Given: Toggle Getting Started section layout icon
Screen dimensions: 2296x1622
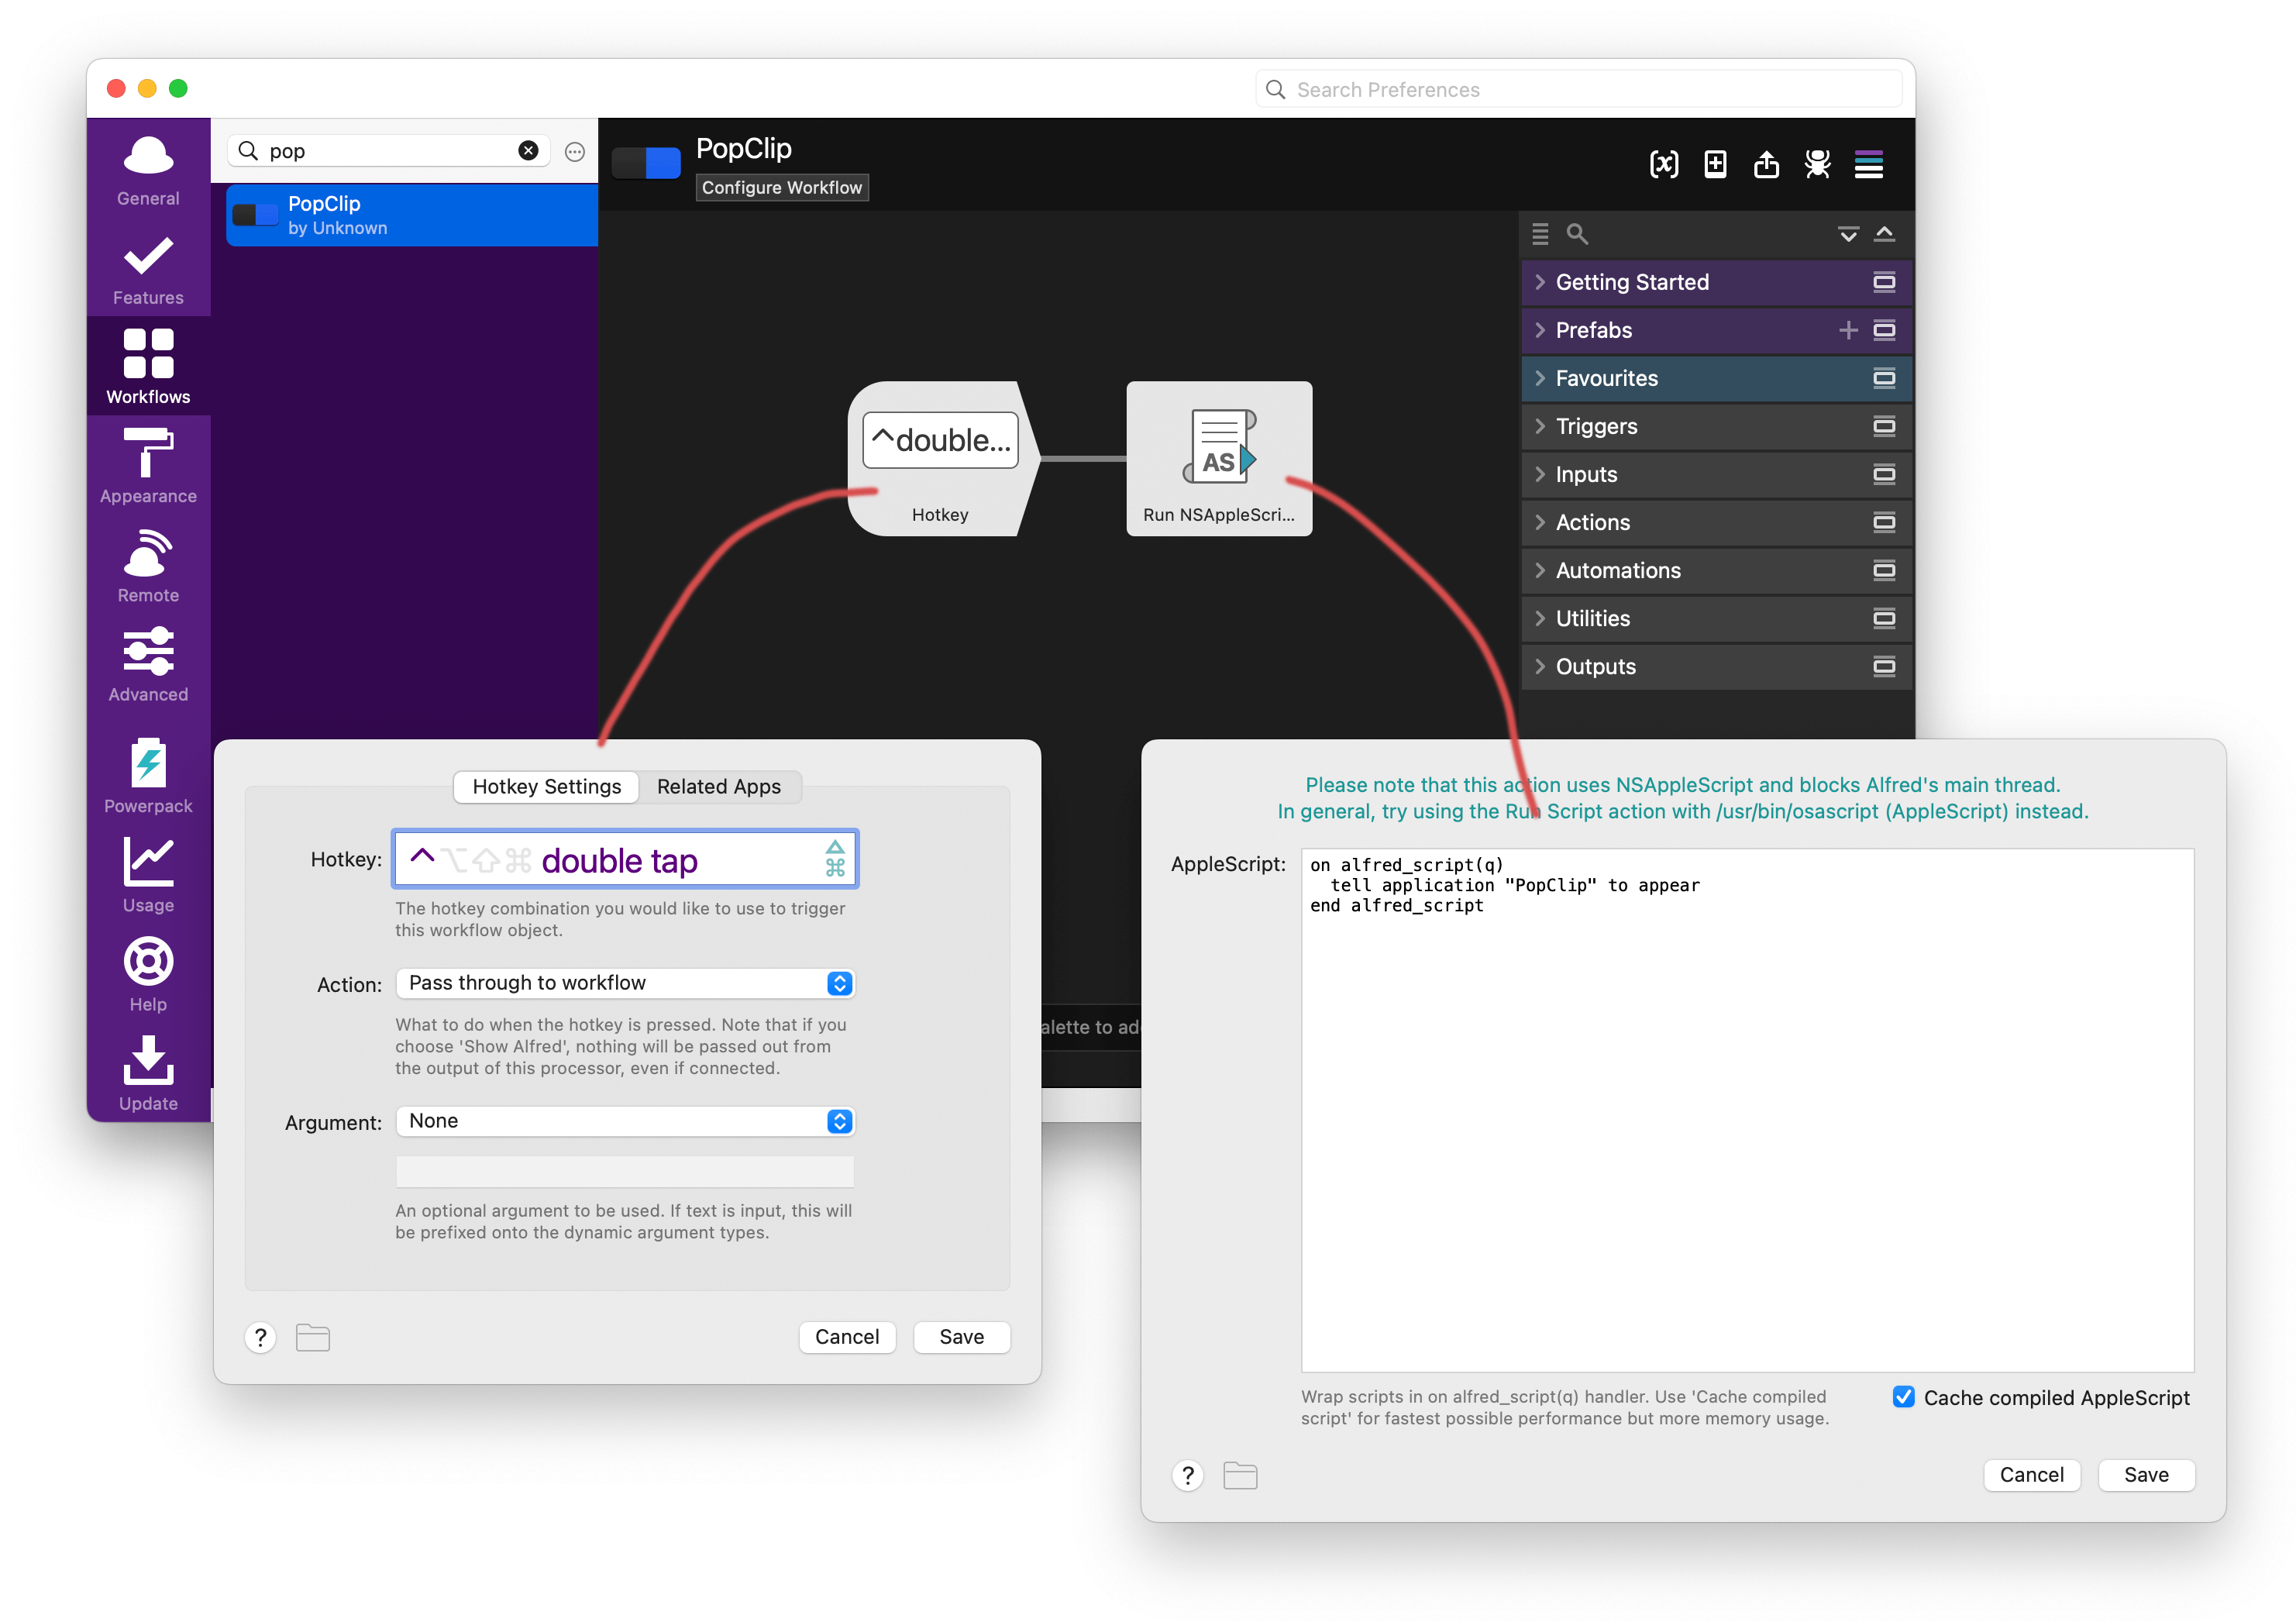Looking at the screenshot, I should pos(1884,282).
